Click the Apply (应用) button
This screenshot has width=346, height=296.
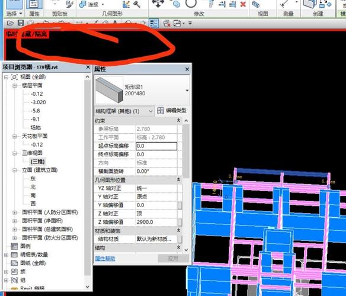[x=173, y=258]
